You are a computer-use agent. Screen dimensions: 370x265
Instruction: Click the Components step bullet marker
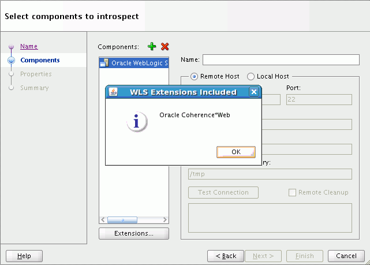click(11, 61)
